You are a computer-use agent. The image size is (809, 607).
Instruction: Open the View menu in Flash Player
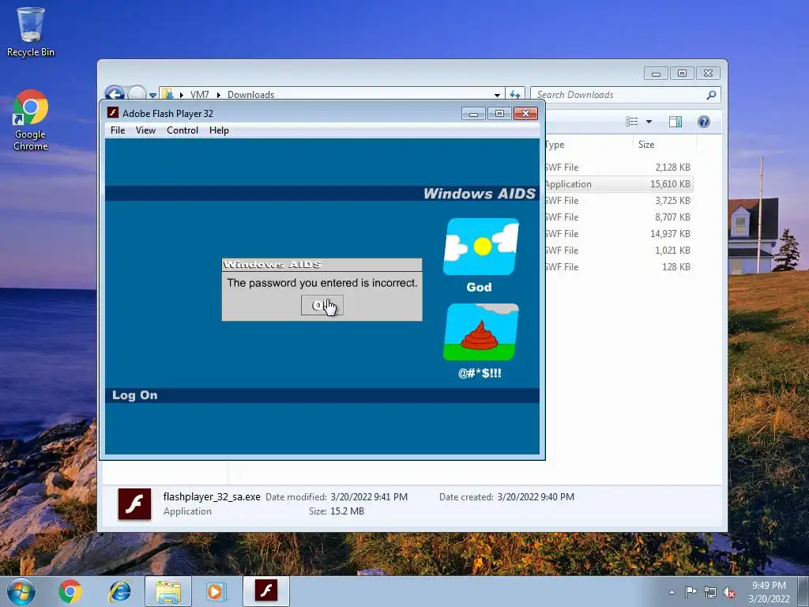(145, 130)
